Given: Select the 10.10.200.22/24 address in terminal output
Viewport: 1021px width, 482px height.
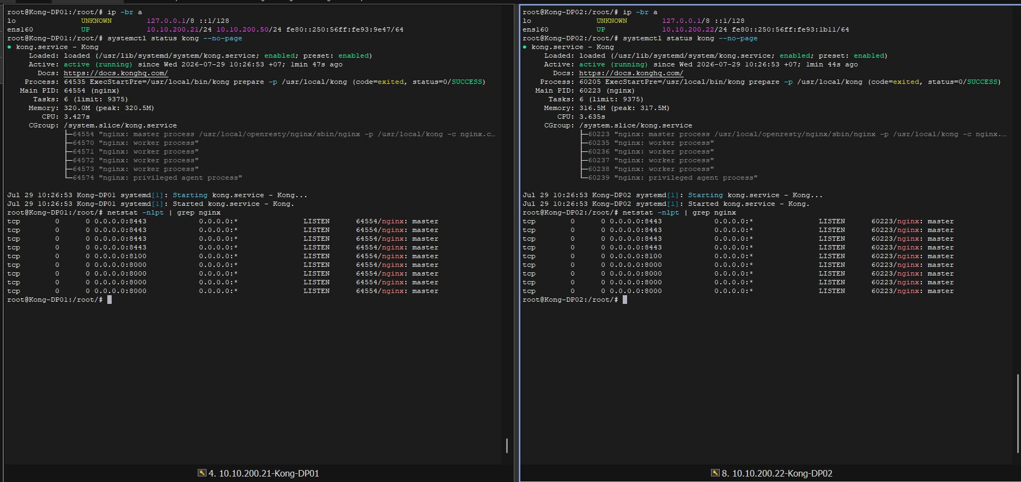Looking at the screenshot, I should click(695, 29).
